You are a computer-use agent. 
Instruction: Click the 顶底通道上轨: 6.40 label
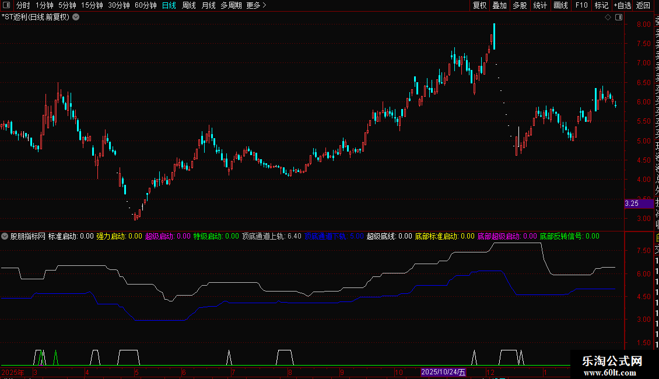pyautogui.click(x=272, y=236)
